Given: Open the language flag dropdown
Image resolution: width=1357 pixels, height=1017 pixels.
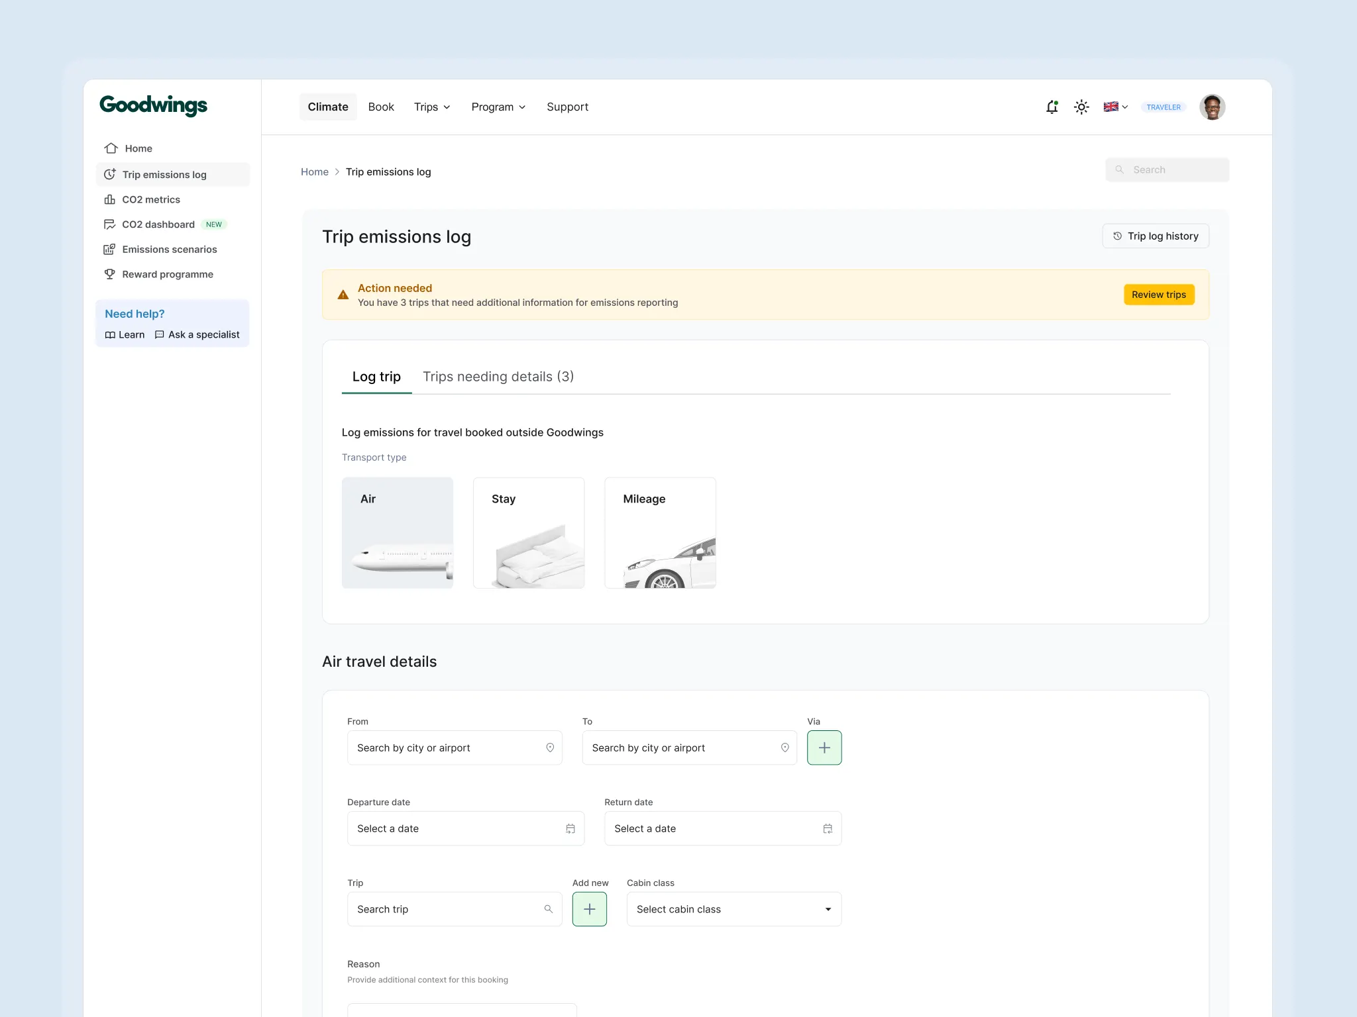Looking at the screenshot, I should pyautogui.click(x=1116, y=107).
